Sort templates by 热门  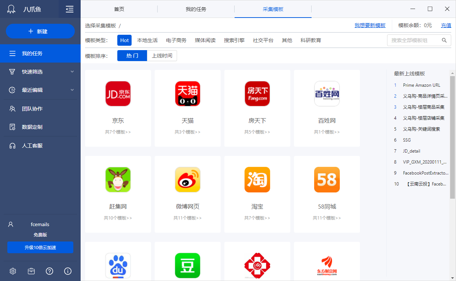tap(132, 56)
